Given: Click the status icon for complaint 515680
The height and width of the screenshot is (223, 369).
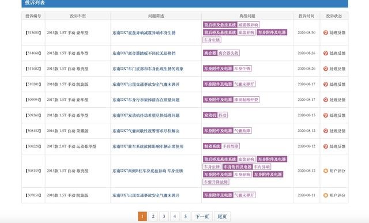Looking at the screenshot, I should [x=326, y=33].
